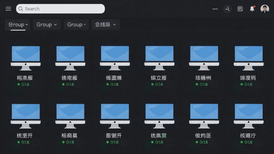
Task: Select the first monitor in the top row
Action: tap(26, 58)
